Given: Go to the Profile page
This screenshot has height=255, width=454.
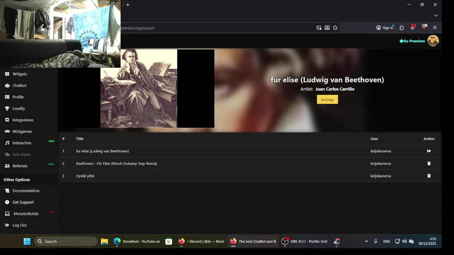Looking at the screenshot, I should 18,97.
